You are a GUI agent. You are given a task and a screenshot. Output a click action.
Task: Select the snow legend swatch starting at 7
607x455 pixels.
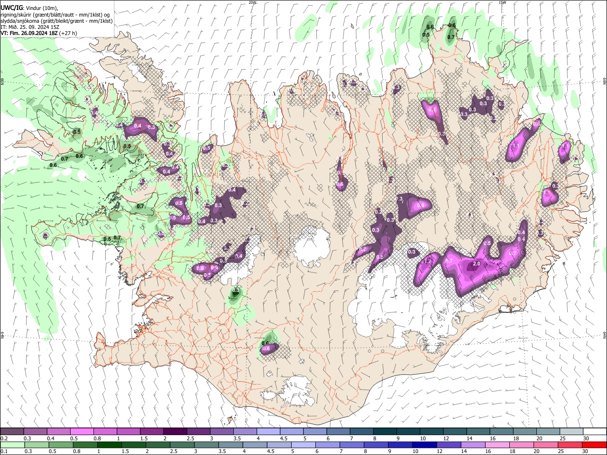tap(361, 432)
